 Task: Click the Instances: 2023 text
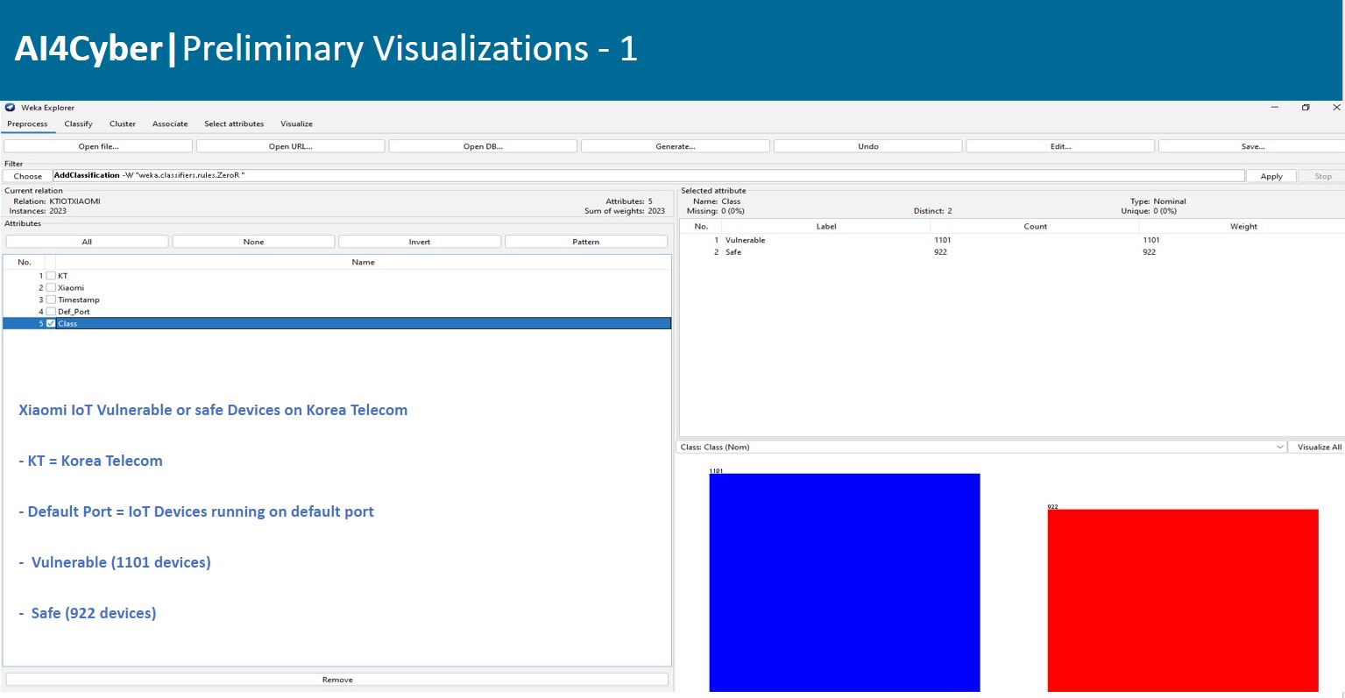[38, 211]
